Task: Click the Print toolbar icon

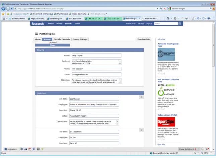Action: 186,18
